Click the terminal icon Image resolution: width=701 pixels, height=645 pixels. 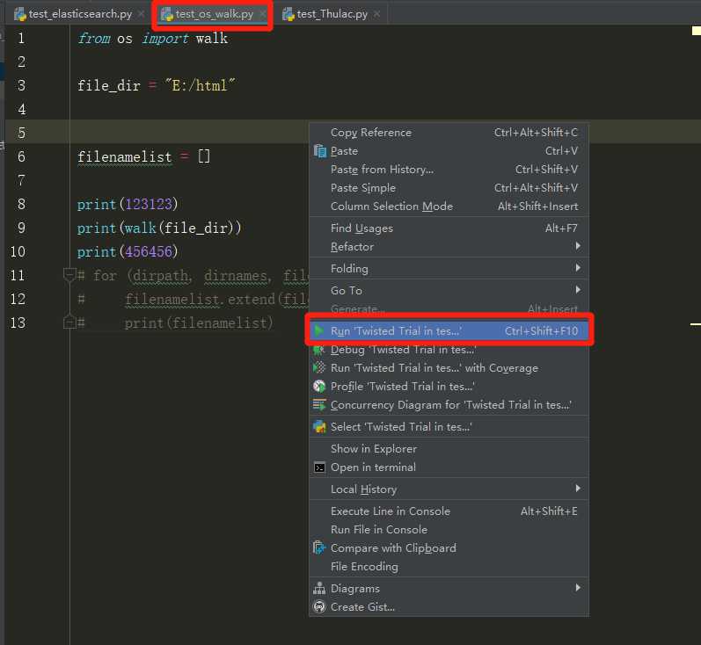(x=319, y=467)
